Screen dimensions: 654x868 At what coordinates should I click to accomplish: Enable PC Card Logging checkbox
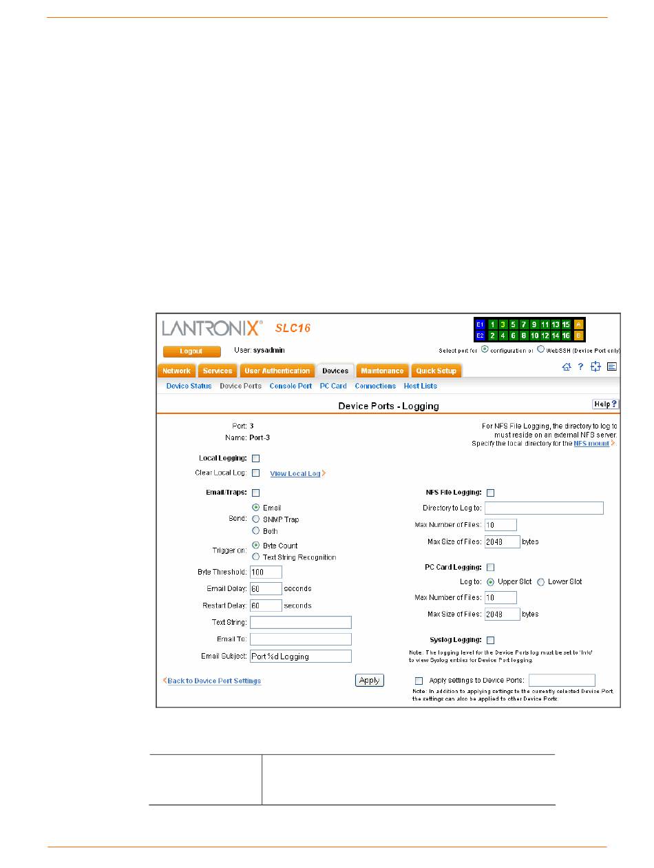coord(491,568)
